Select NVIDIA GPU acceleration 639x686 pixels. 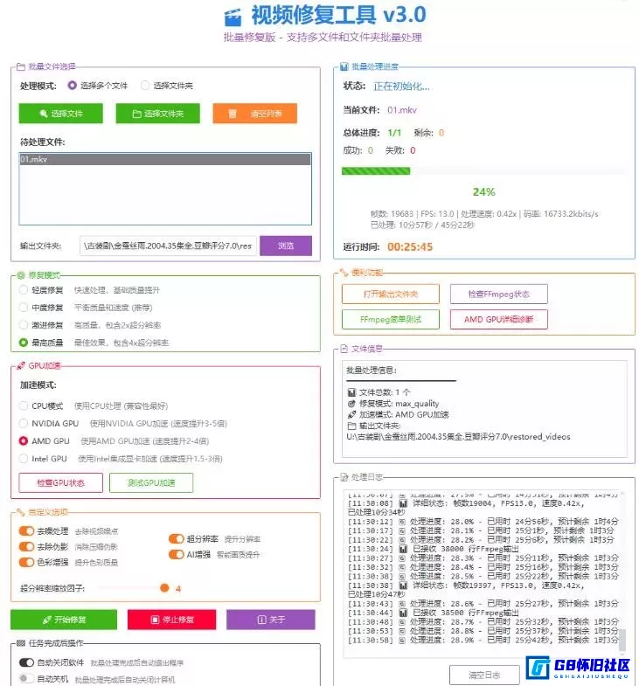(24, 423)
